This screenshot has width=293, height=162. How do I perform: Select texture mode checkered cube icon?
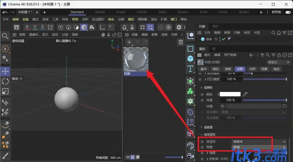click(x=92, y=27)
